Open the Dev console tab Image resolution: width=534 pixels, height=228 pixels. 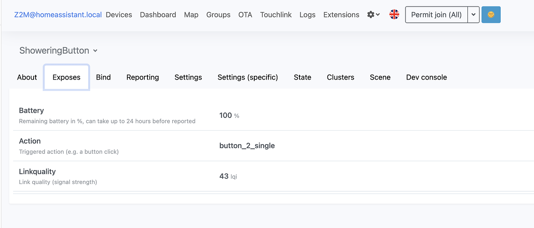pos(426,77)
